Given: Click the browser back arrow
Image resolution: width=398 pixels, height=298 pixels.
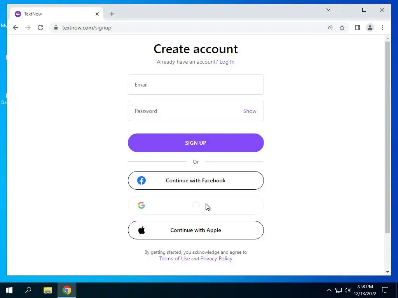Looking at the screenshot, I should (x=16, y=28).
